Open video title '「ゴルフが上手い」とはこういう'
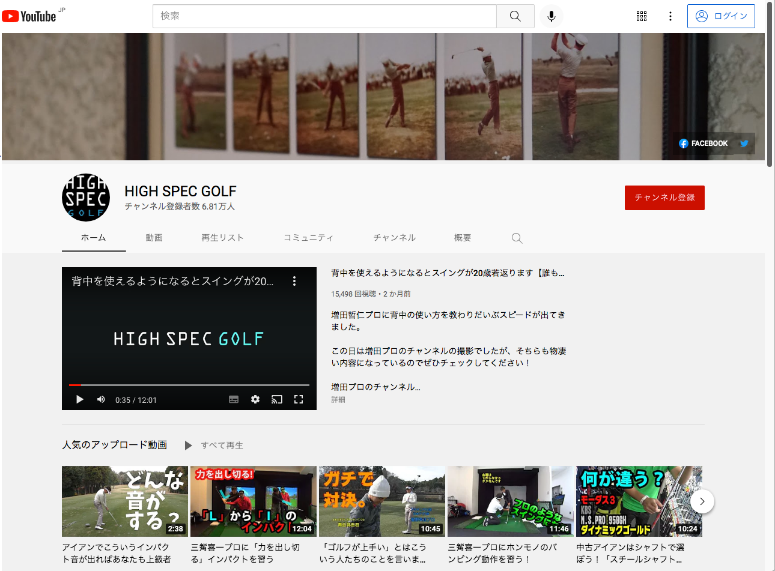The width and height of the screenshot is (775, 571). coord(373,554)
